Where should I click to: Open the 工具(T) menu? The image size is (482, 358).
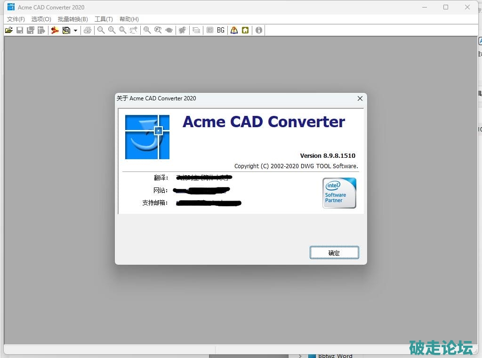coord(104,19)
